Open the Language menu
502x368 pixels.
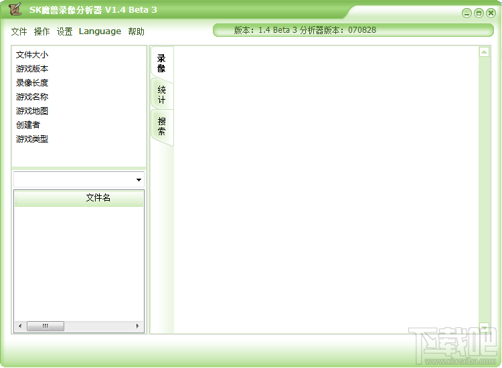pos(100,31)
